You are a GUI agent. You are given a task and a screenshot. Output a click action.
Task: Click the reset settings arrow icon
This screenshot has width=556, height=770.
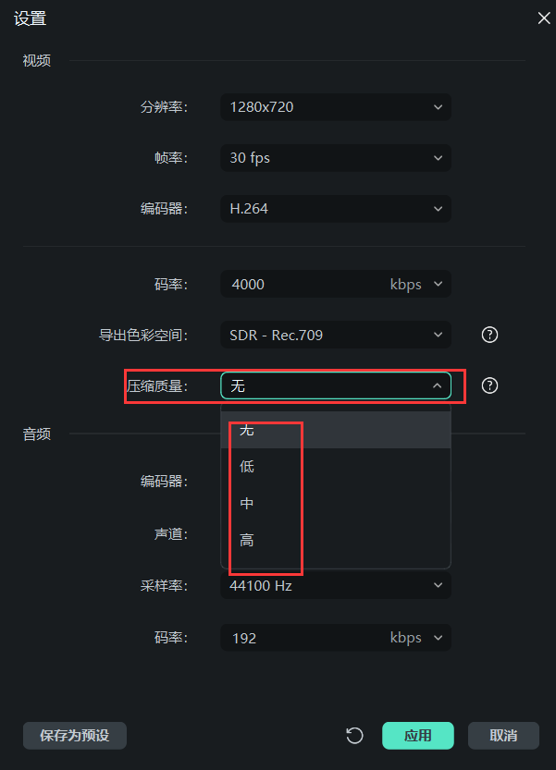click(x=354, y=736)
